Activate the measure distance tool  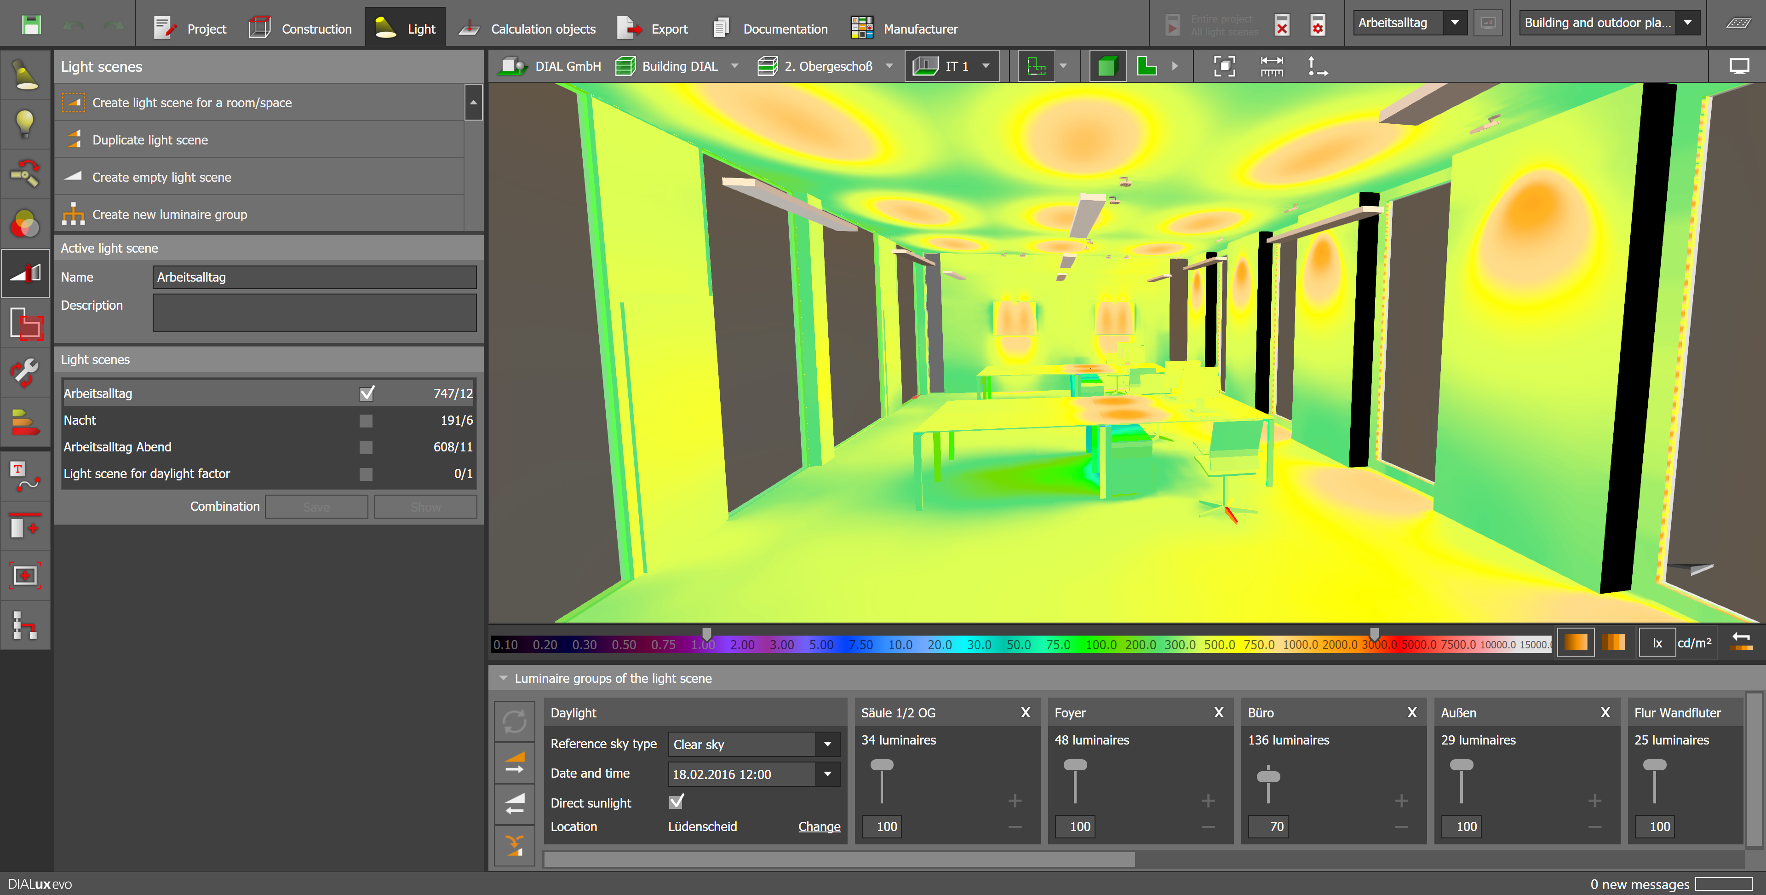1272,67
